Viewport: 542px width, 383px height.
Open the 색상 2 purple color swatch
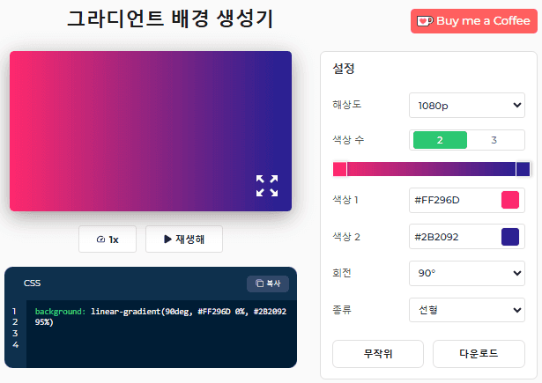pyautogui.click(x=510, y=237)
